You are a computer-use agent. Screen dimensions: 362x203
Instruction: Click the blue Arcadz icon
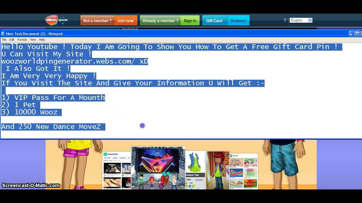[x=232, y=156]
